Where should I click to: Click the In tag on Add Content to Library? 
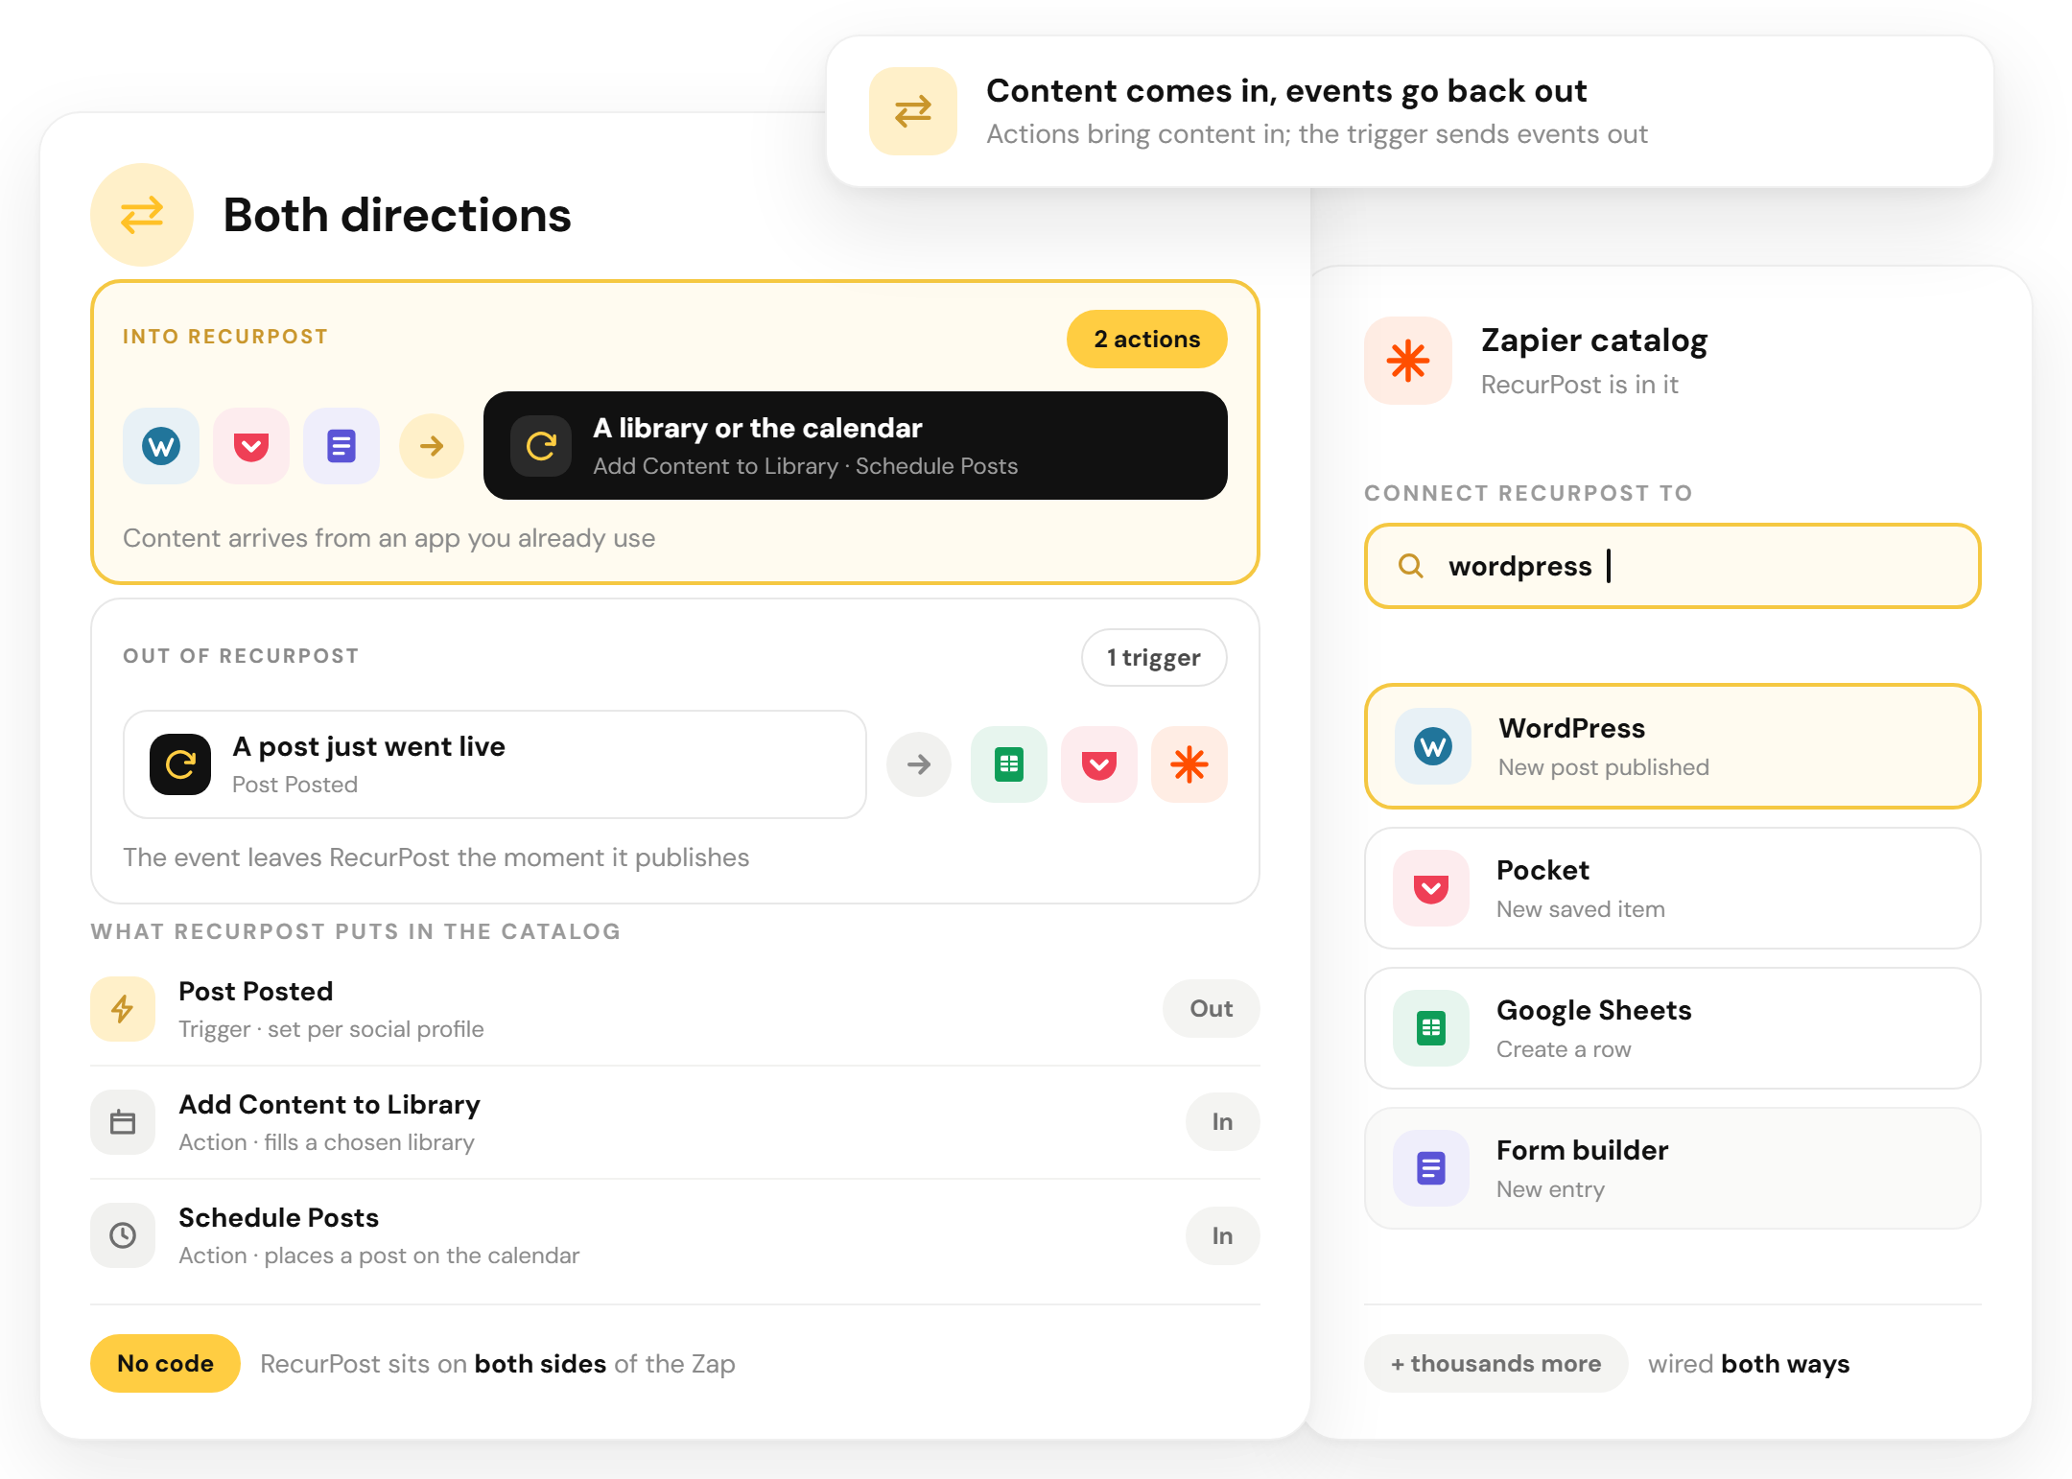tap(1222, 1122)
